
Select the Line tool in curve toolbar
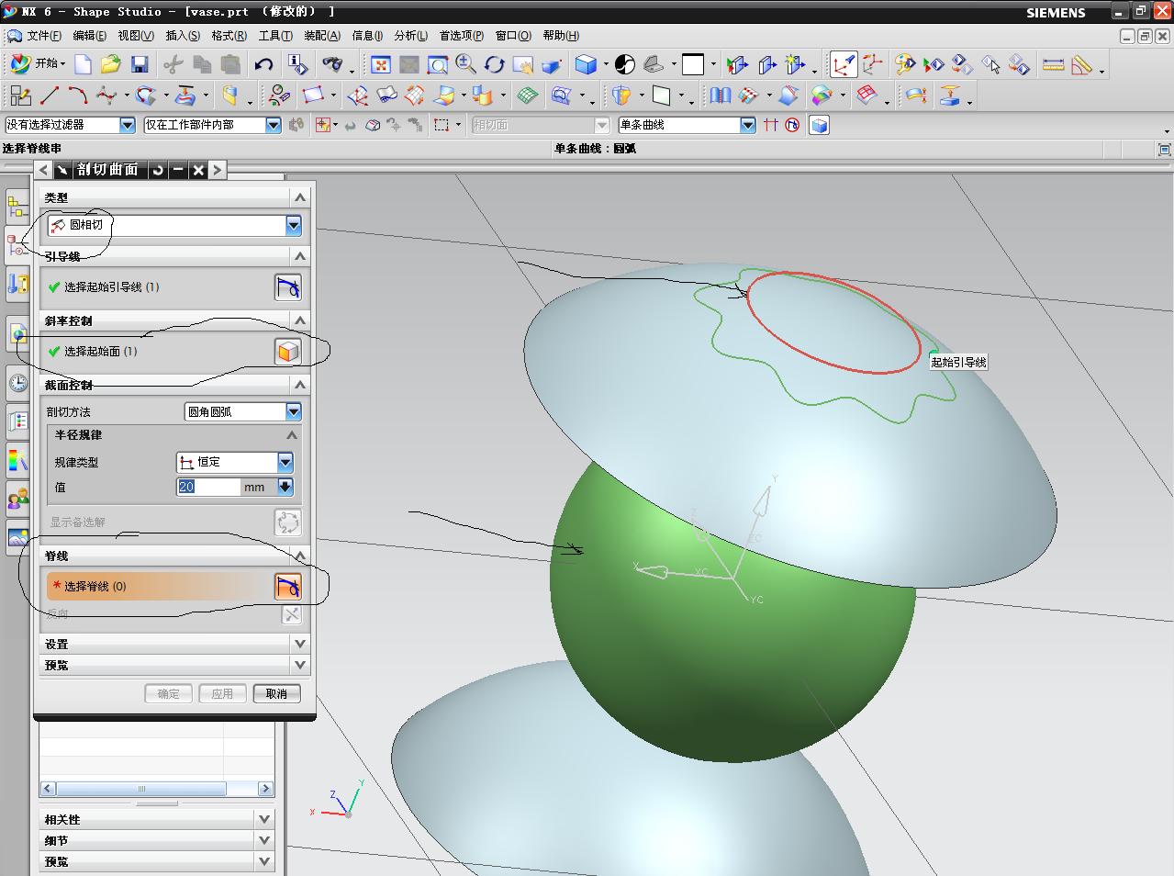49,95
